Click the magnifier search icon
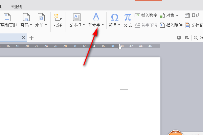The width and height of the screenshot is (203, 135). 196,38
